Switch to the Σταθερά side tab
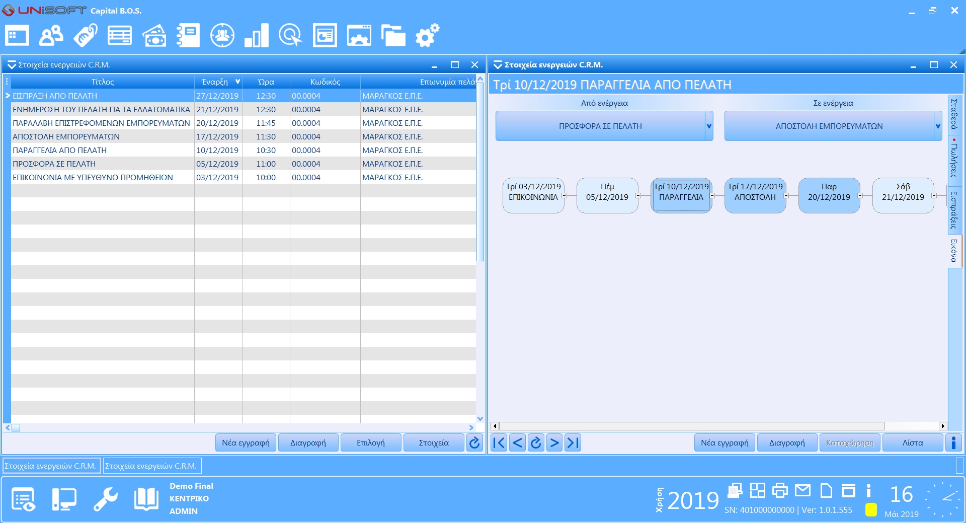Image resolution: width=966 pixels, height=523 pixels. [954, 114]
